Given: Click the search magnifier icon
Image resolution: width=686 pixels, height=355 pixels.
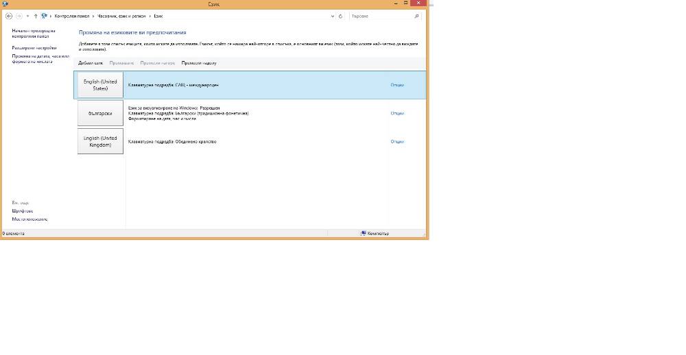Looking at the screenshot, I should pos(416,16).
